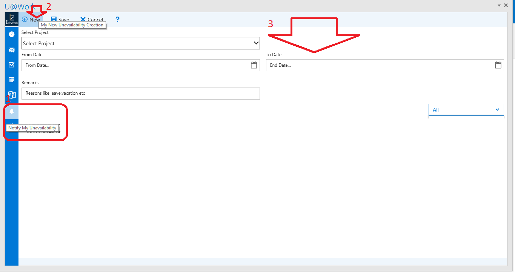Screen dimensions: 515x272
Task: Open the task pane options arrow
Action: coord(499,5)
